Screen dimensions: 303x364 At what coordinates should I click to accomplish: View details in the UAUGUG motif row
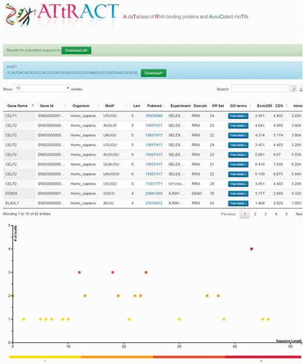[x=238, y=174]
